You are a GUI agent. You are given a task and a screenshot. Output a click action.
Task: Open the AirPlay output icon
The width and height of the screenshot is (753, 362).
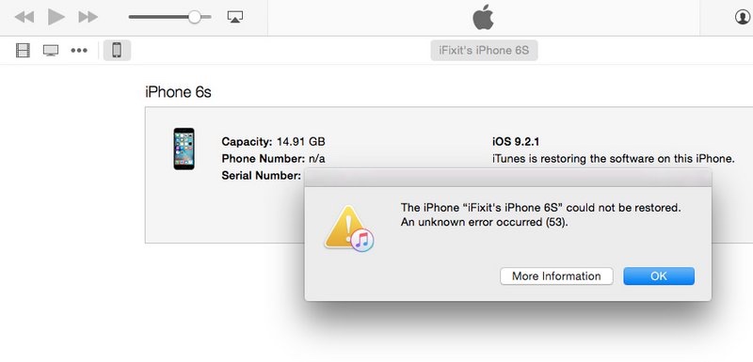[234, 17]
